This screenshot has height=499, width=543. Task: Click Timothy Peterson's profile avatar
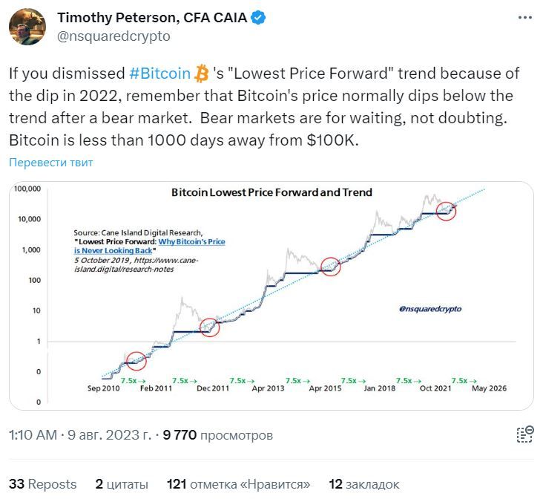(x=27, y=27)
